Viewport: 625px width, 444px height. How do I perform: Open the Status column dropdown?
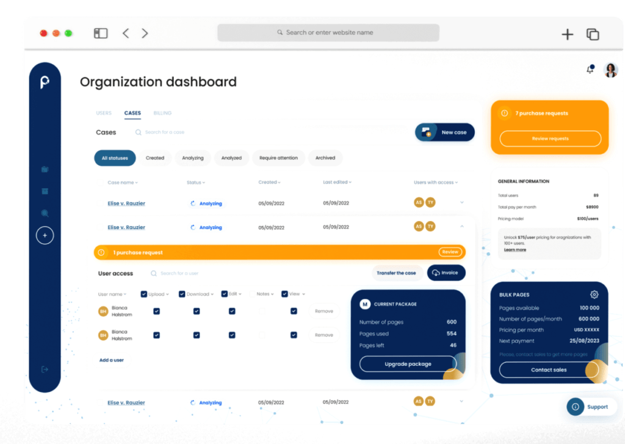(x=195, y=183)
